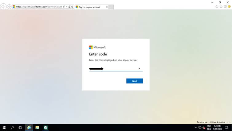This screenshot has height=131, width=232.
Task: Open taskbar Search magnifier
Action: [x=12, y=128]
